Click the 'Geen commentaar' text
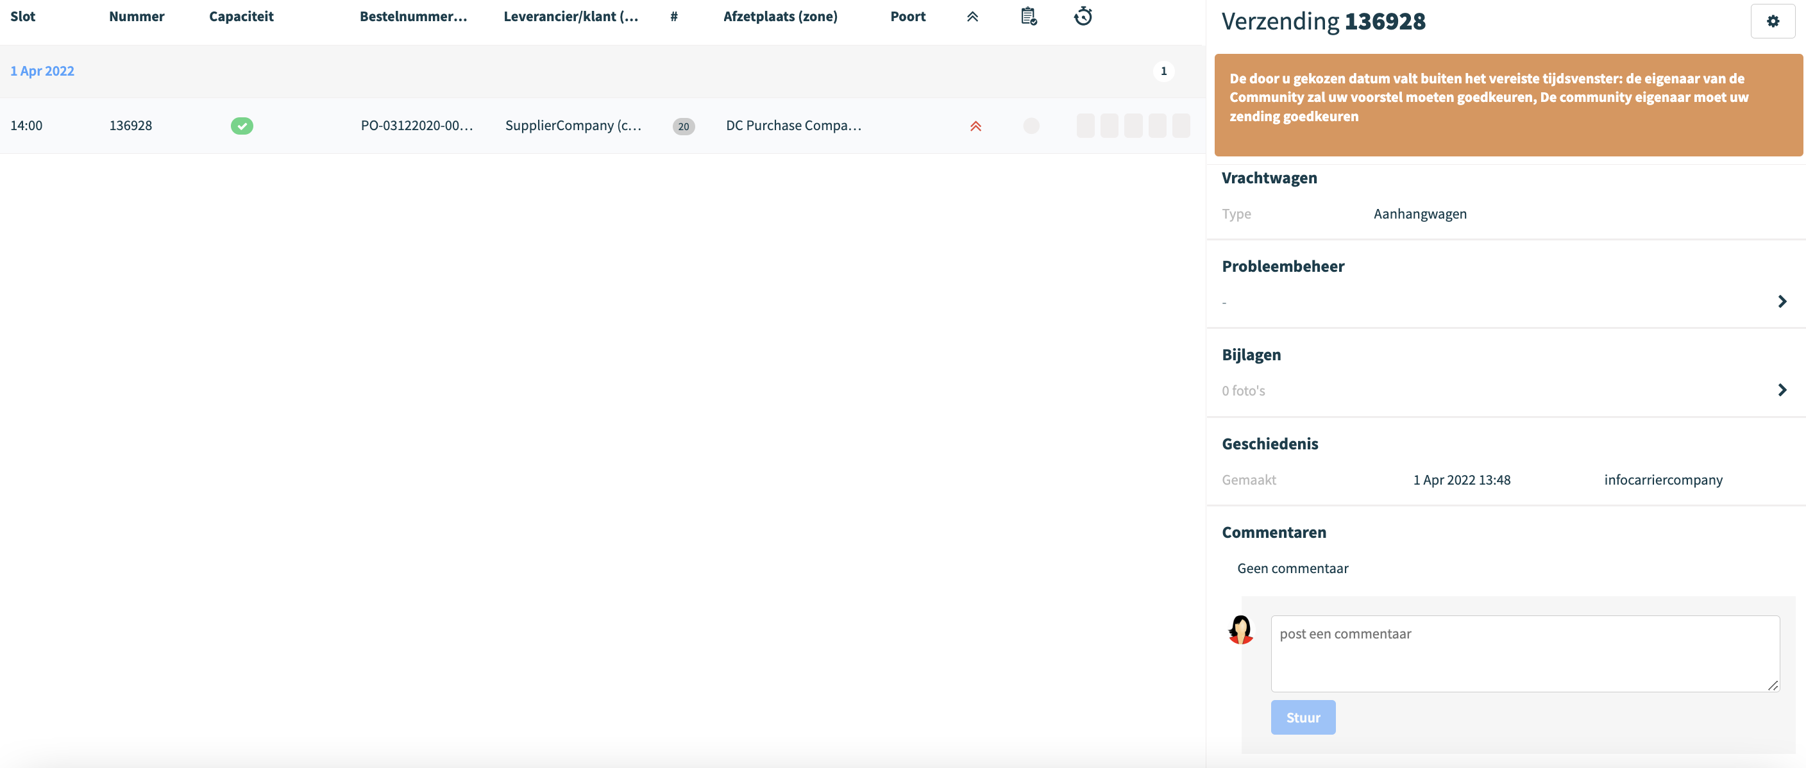Screen dimensions: 1806x768 [1292, 568]
